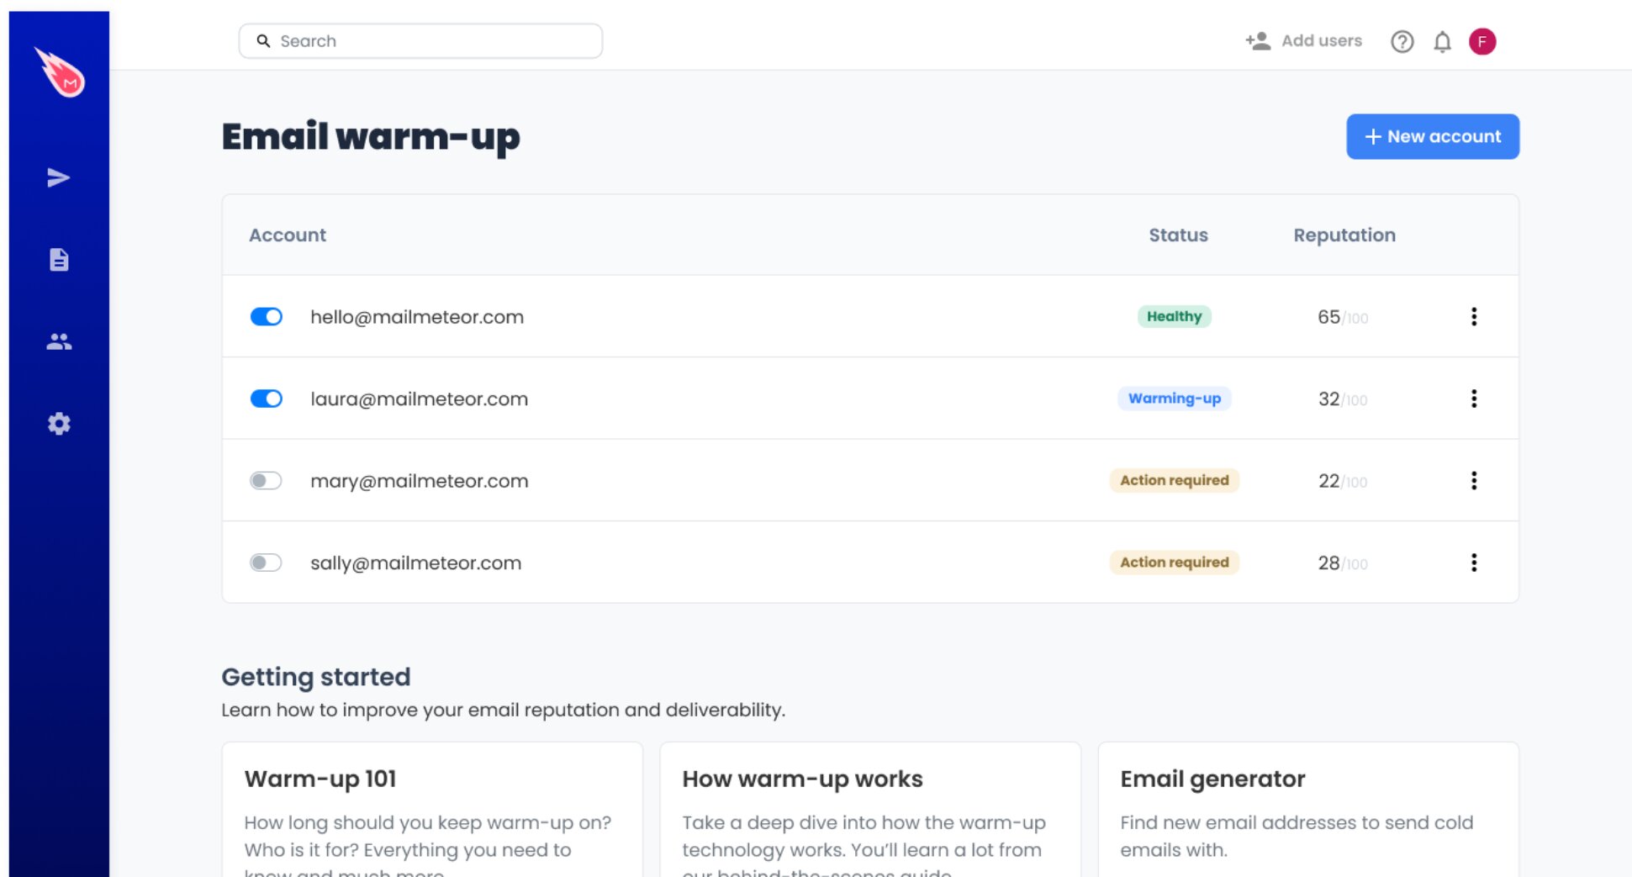
Task: Click sally's Action required badge
Action: 1175,563
